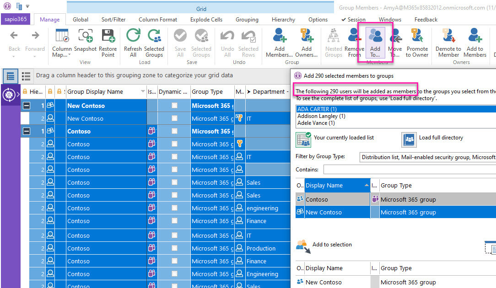Image resolution: width=496 pixels, height=288 pixels.
Task: Toggle Dynamic checkbox in bold New Contoso row
Action: tap(174, 106)
